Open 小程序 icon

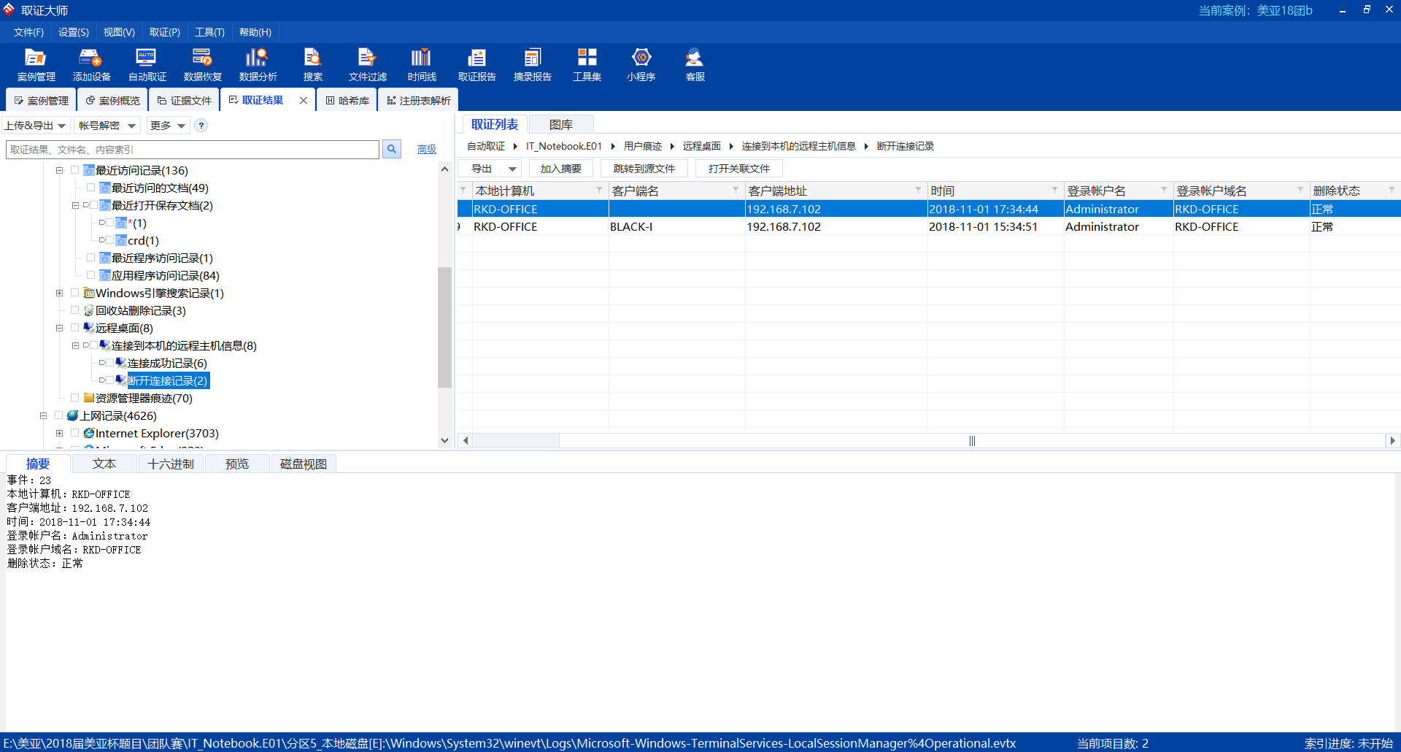[641, 65]
